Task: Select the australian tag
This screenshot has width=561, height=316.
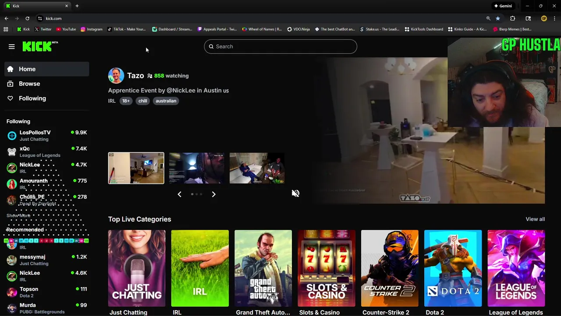Action: pos(166,101)
